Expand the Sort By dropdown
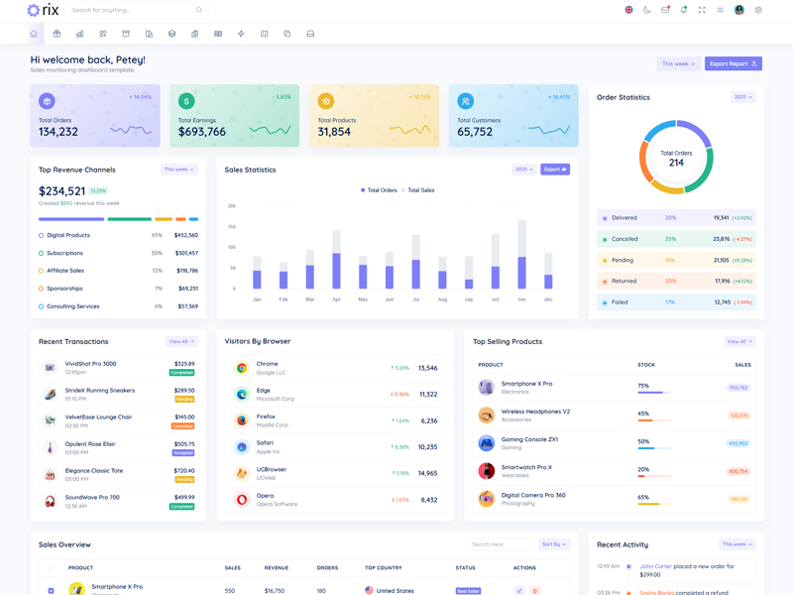 [554, 544]
